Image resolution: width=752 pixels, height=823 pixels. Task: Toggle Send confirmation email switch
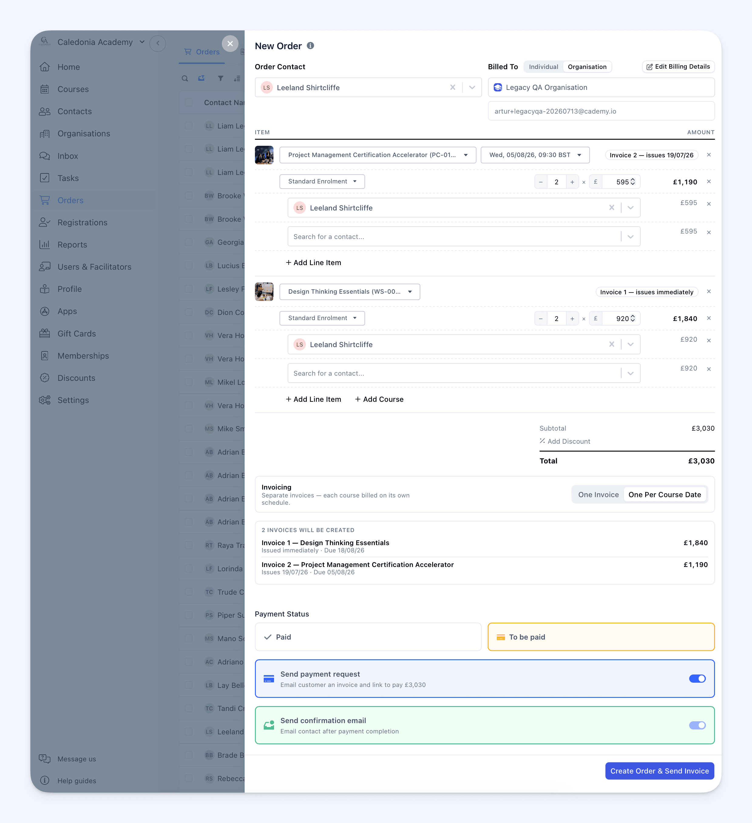pos(697,726)
